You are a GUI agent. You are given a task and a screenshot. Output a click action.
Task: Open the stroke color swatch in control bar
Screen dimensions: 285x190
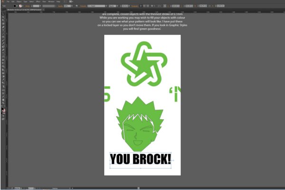pyautogui.click(x=20, y=6)
